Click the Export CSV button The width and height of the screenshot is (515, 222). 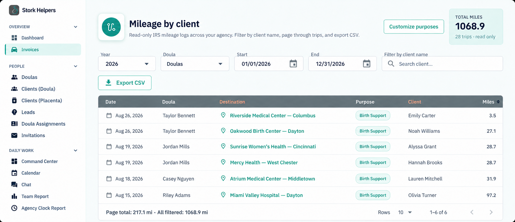point(125,83)
